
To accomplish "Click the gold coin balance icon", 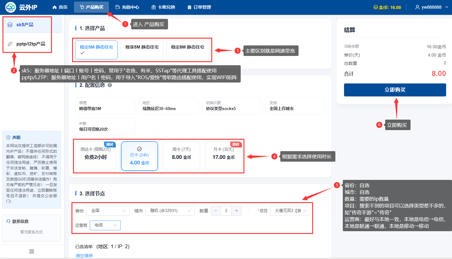I will 376,7.
